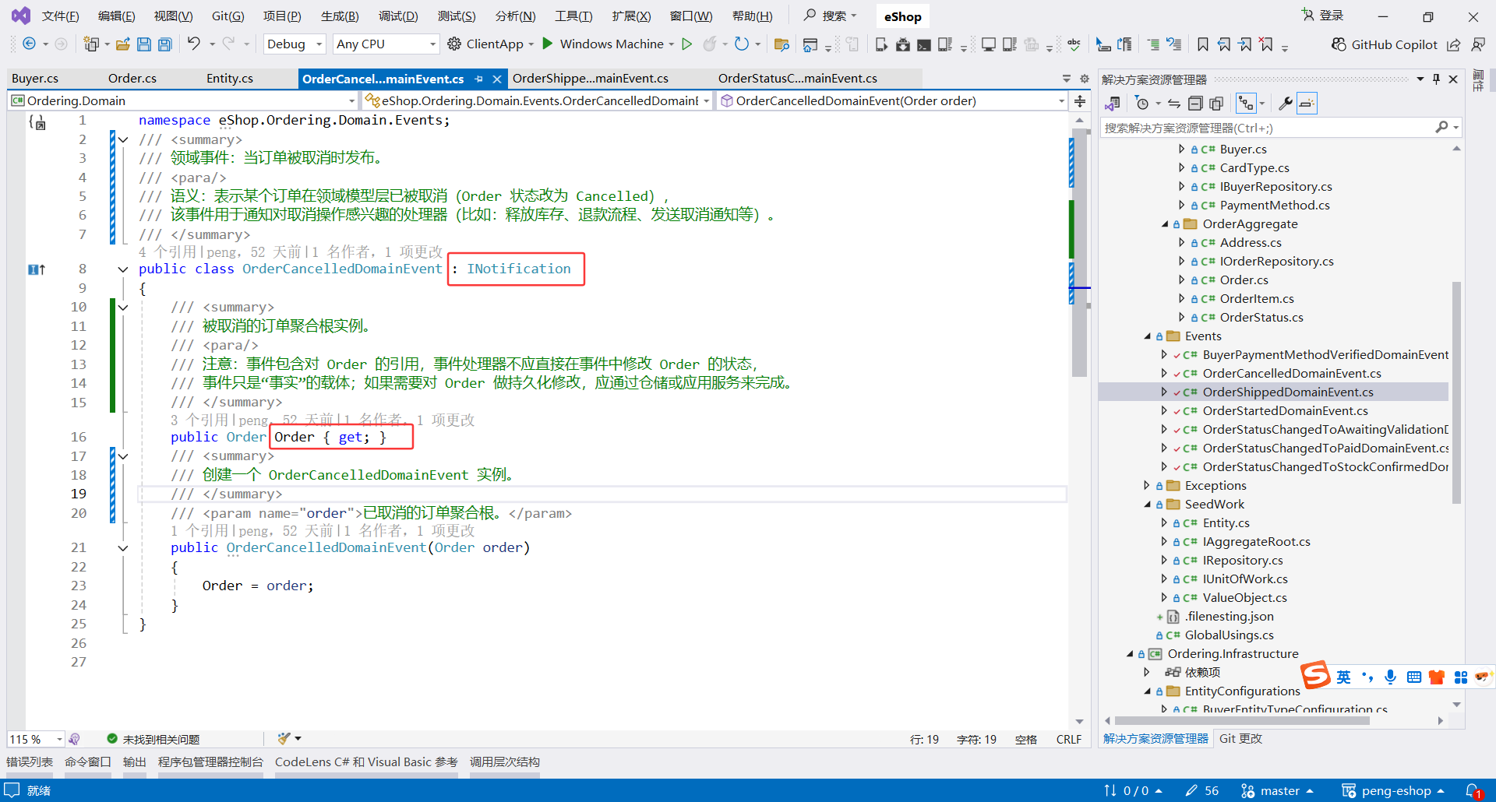Open the 文件(F) menu
Viewport: 1496px width, 802px height.
point(60,16)
